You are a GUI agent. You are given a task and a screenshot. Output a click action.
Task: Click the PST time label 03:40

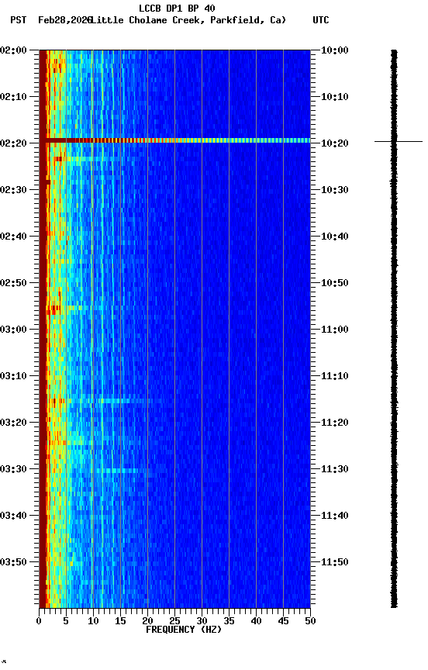(x=13, y=516)
